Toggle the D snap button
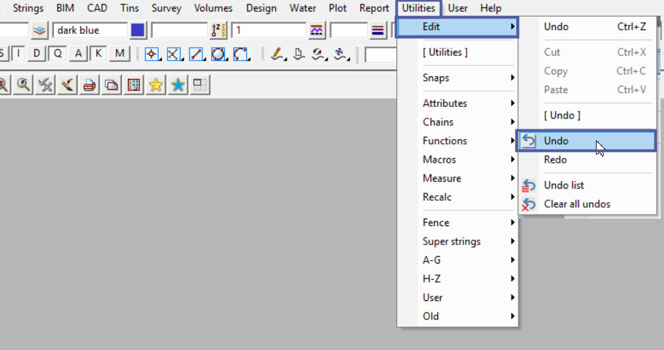Viewport: 664px width, 350px height. [x=37, y=54]
